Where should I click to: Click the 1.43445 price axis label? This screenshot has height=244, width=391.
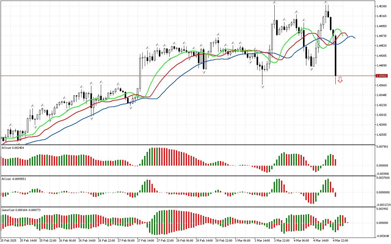[x=382, y=95]
